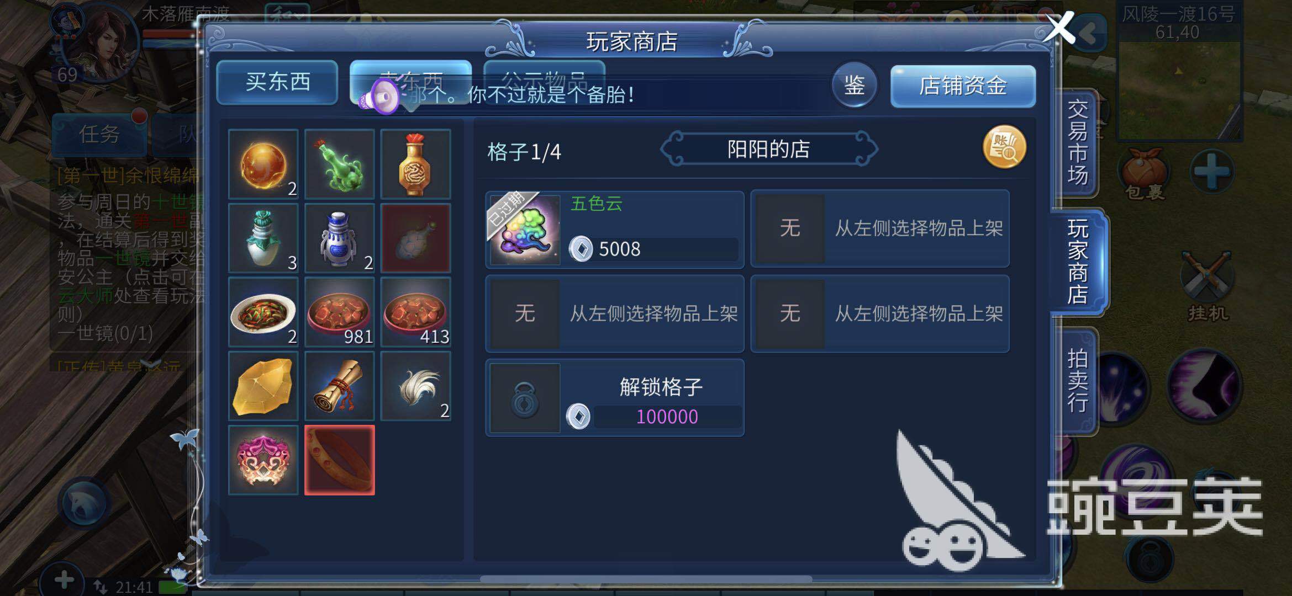Select the yellow crystal gem item
This screenshot has height=596, width=1292.
(x=263, y=386)
